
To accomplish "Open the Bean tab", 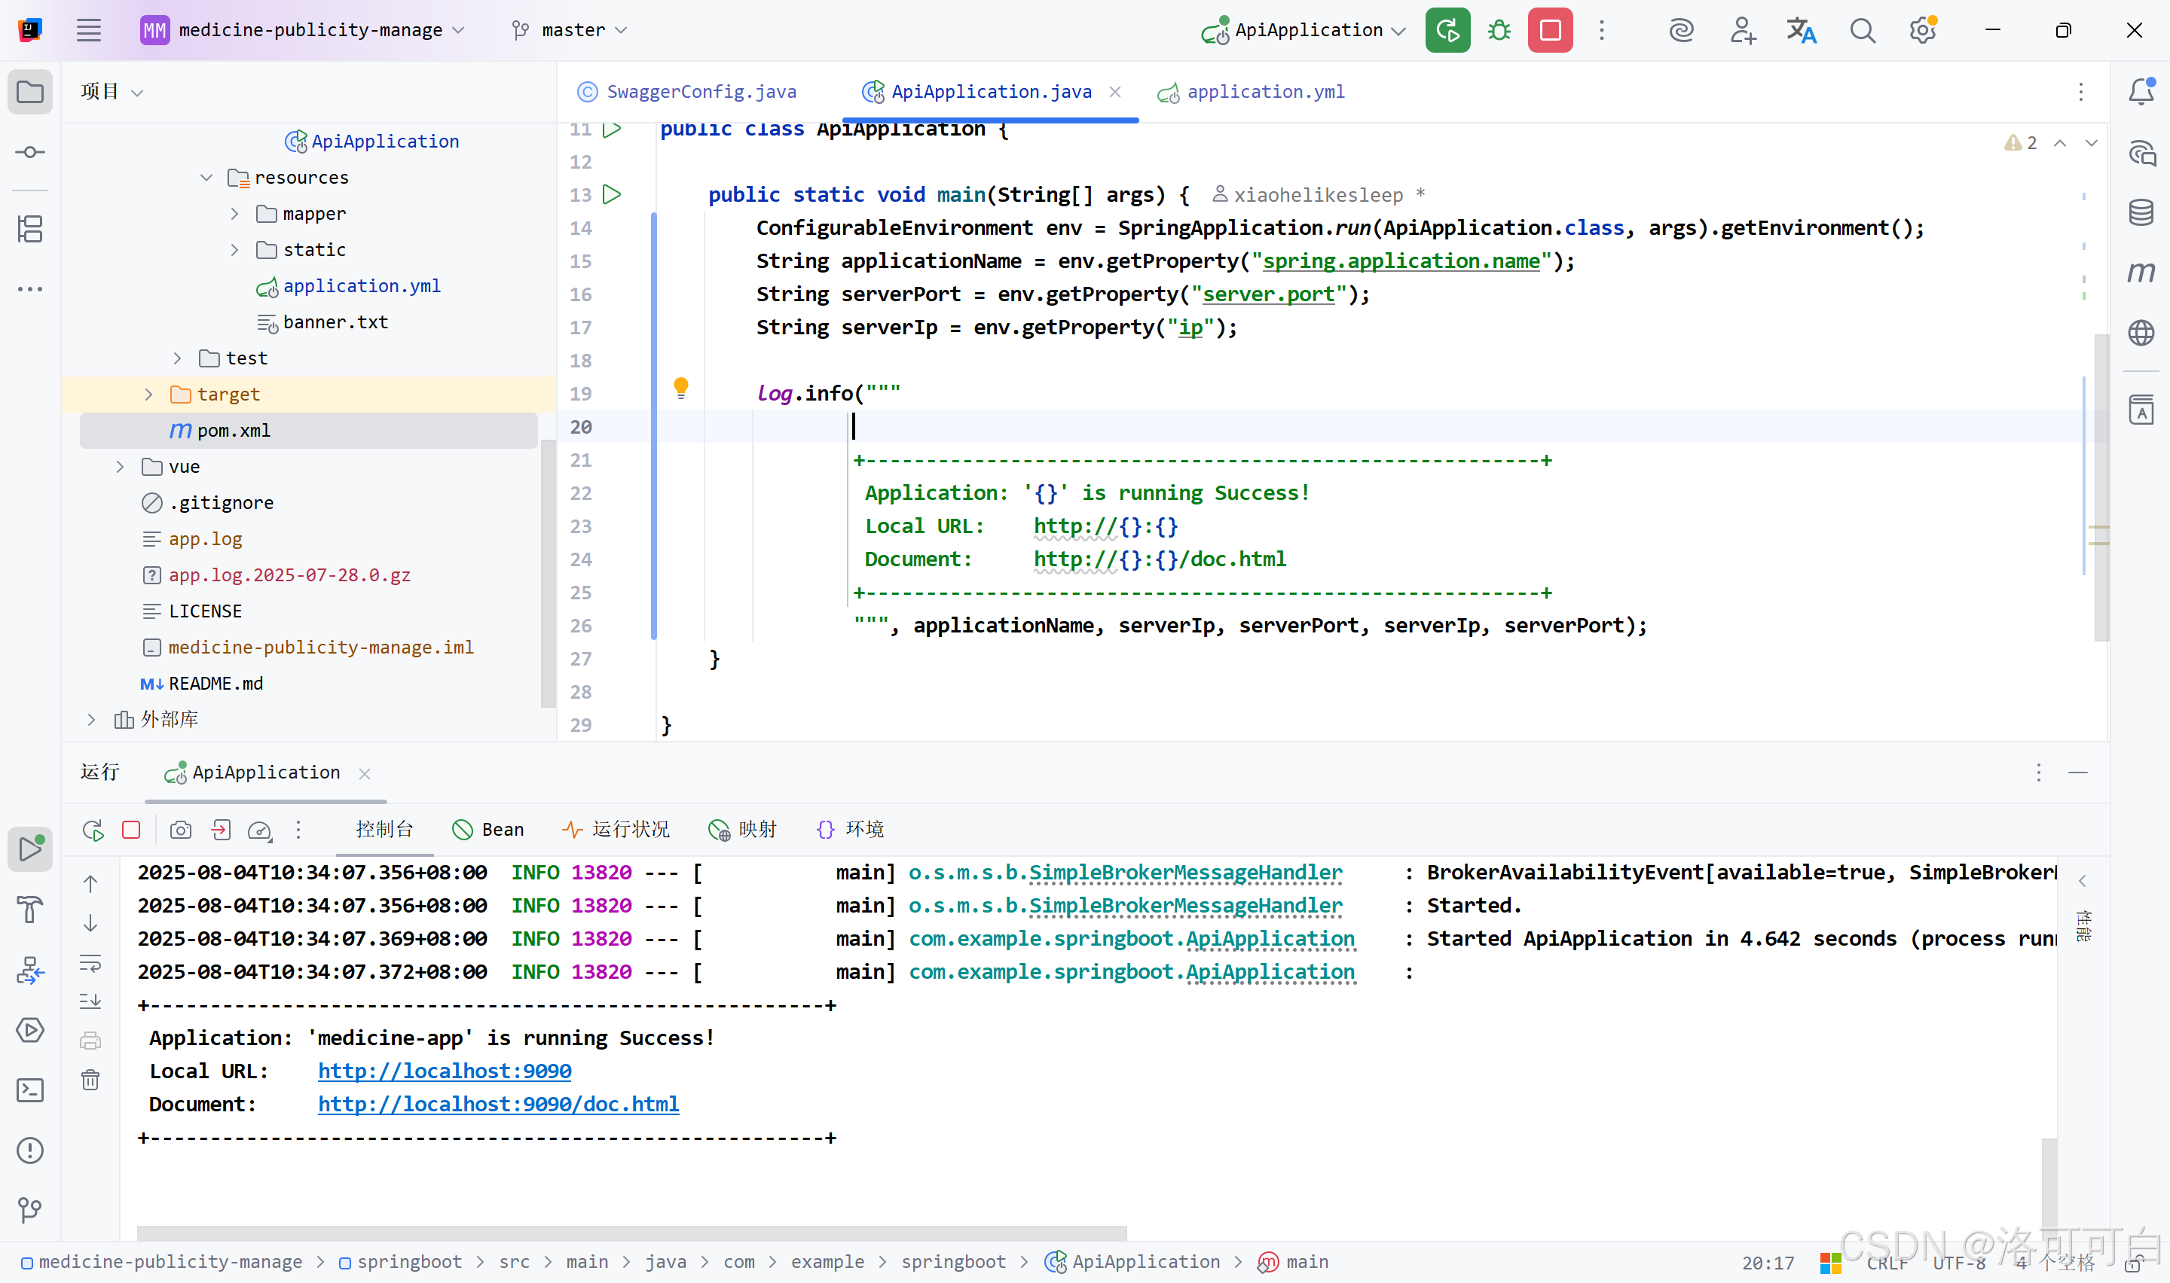I will tap(487, 830).
